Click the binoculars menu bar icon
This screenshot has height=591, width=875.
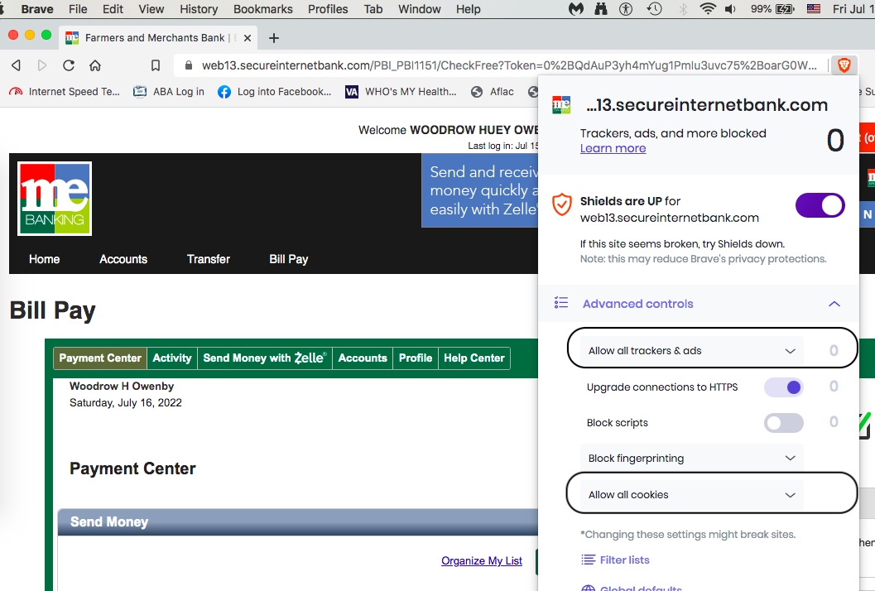[601, 9]
